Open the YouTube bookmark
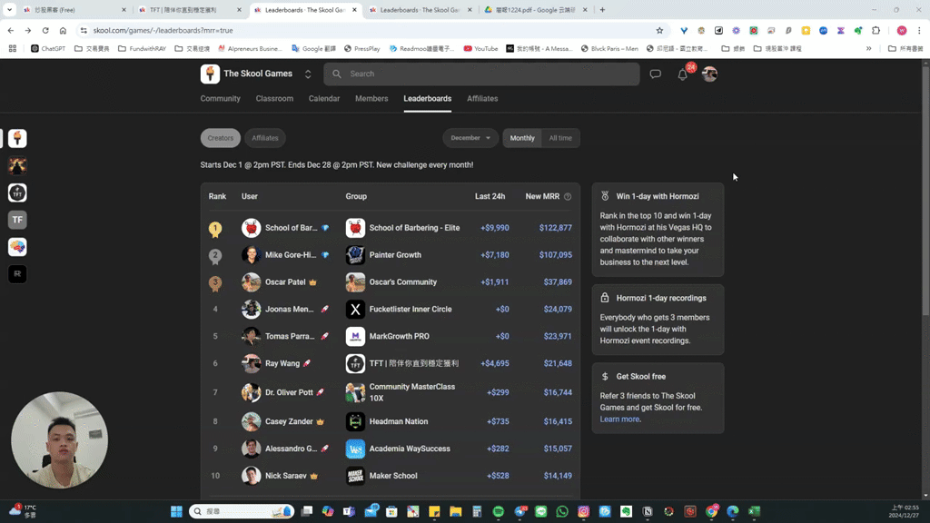 click(x=480, y=49)
